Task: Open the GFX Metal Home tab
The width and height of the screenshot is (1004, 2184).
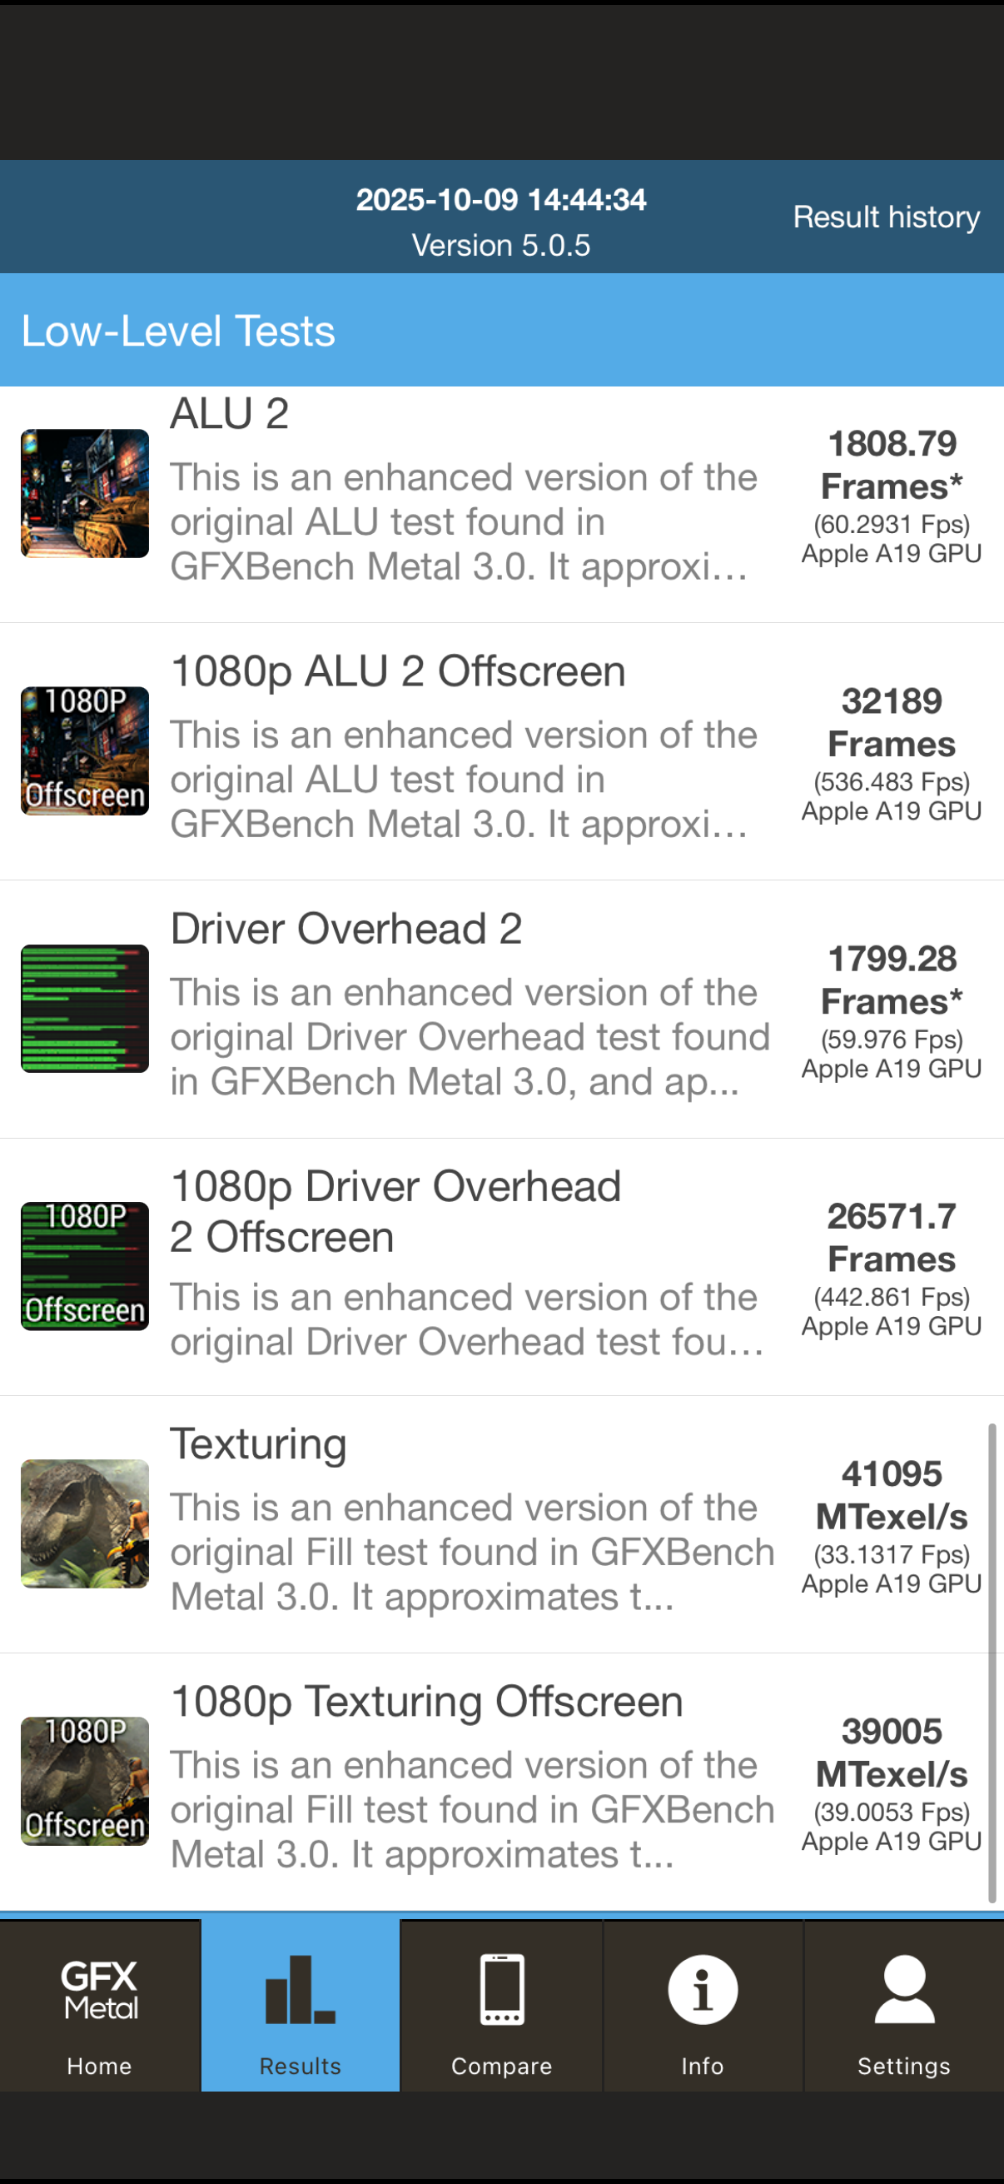Action: pyautogui.click(x=100, y=2005)
